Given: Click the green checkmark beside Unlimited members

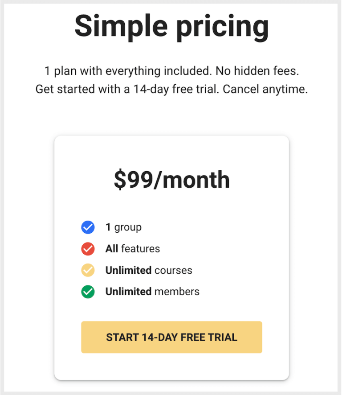Looking at the screenshot, I should (x=88, y=292).
